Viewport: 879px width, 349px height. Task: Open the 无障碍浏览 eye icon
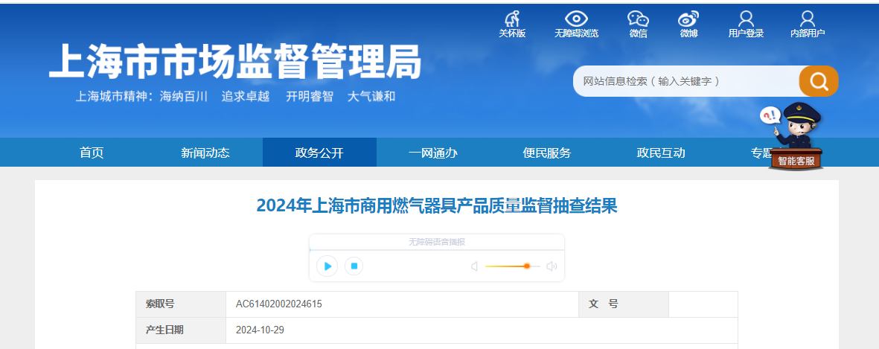pyautogui.click(x=576, y=24)
